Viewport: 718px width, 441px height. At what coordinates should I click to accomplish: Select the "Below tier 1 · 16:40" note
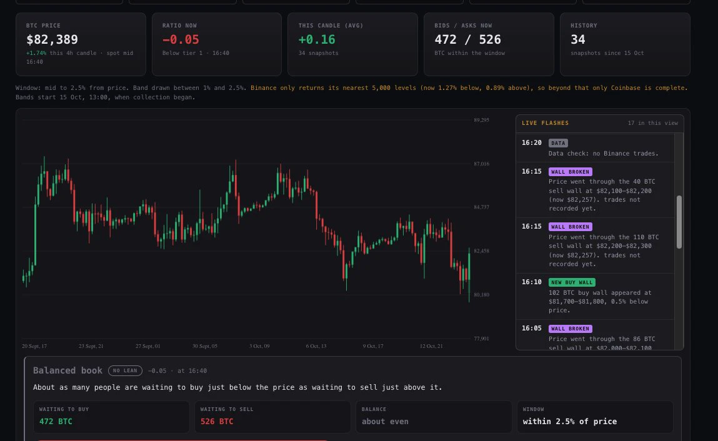[196, 53]
